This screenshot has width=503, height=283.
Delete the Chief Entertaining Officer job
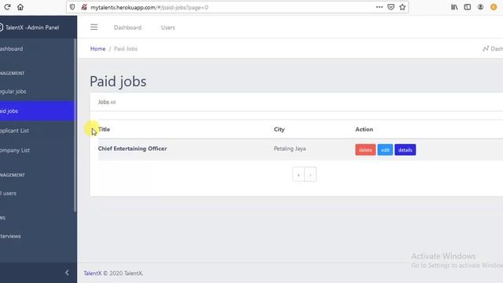(365, 150)
